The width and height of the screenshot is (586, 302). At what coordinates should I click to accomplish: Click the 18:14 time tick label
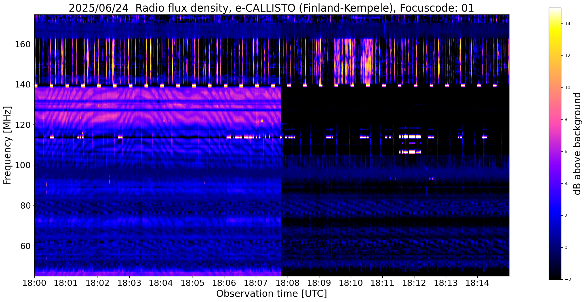[477, 283]
